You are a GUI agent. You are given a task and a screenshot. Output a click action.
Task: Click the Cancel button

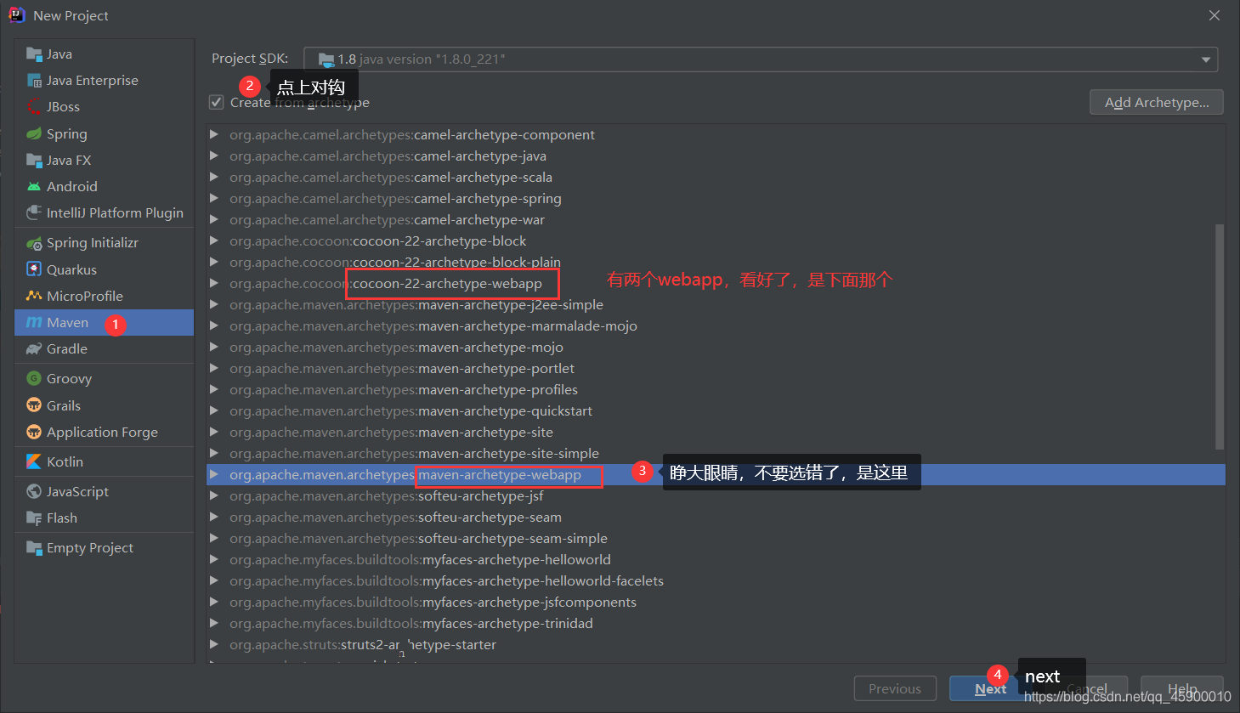[1087, 689]
